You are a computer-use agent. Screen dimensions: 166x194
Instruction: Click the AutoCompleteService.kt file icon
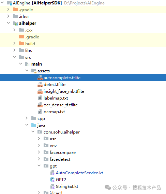(52, 173)
